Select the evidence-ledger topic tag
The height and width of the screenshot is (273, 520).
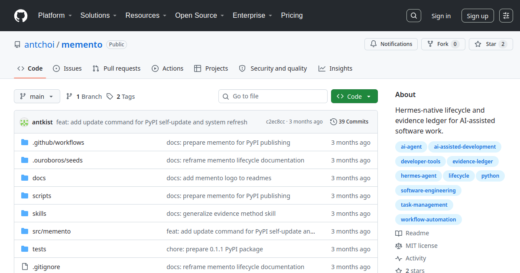click(473, 162)
